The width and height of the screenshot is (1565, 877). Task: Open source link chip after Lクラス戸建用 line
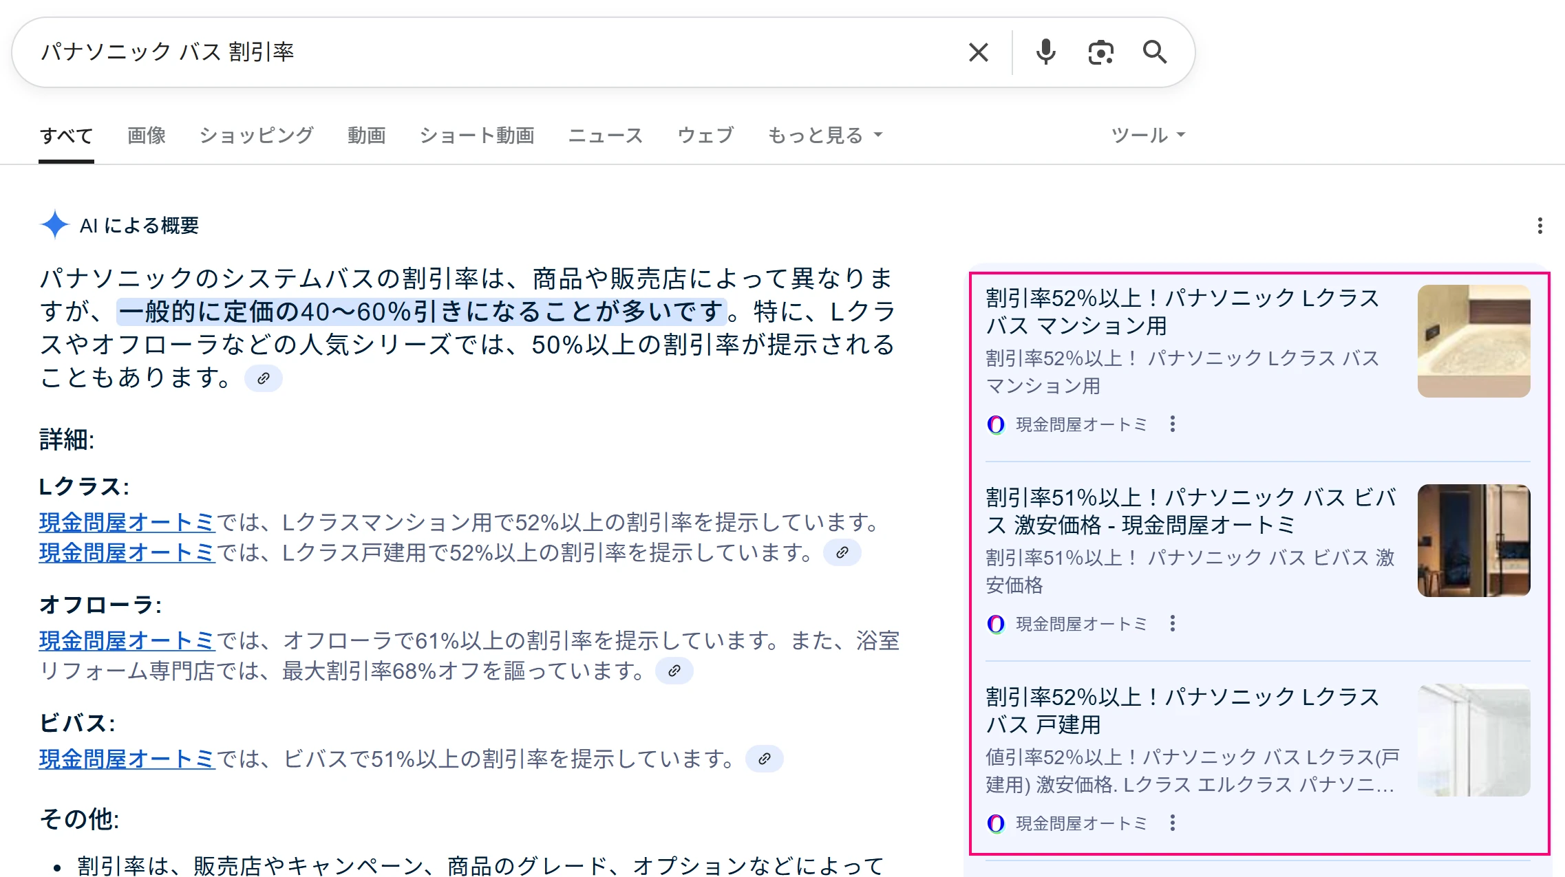842,552
